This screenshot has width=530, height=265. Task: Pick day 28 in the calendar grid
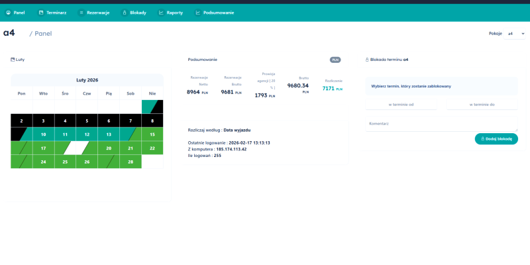click(131, 162)
